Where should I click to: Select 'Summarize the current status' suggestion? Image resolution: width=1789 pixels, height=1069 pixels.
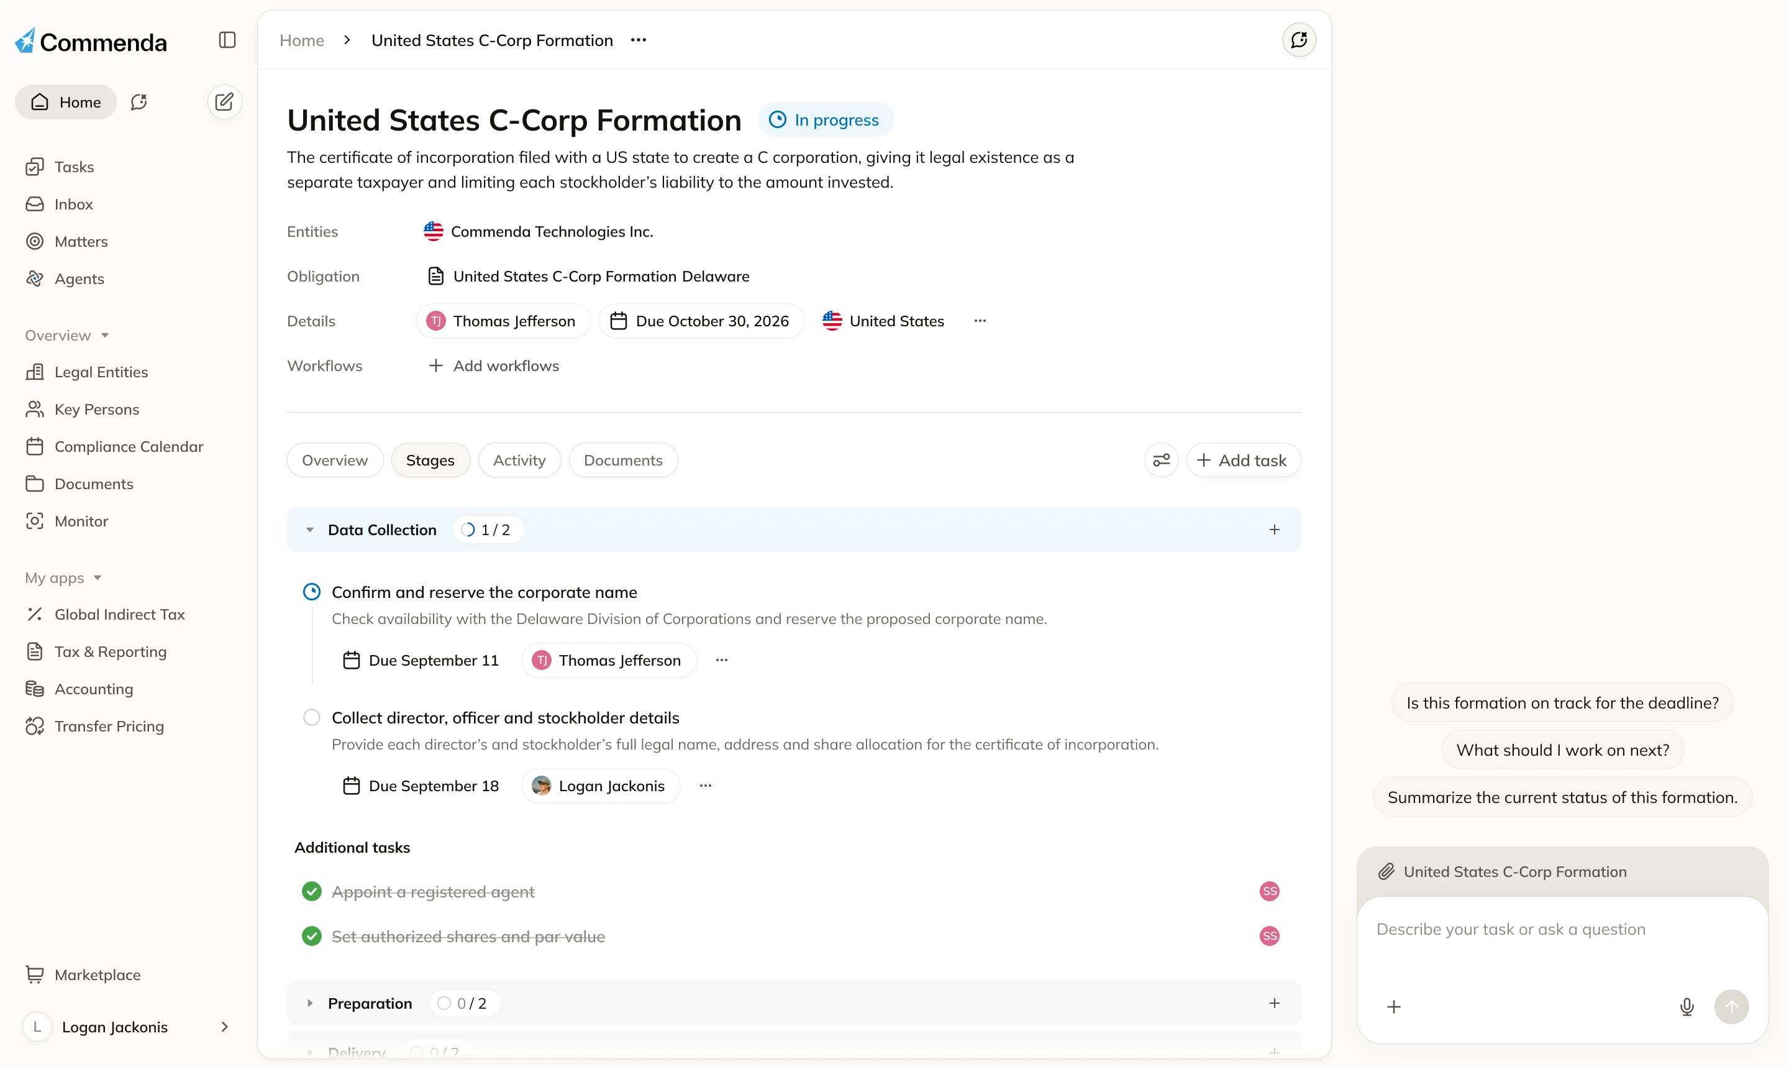point(1562,797)
